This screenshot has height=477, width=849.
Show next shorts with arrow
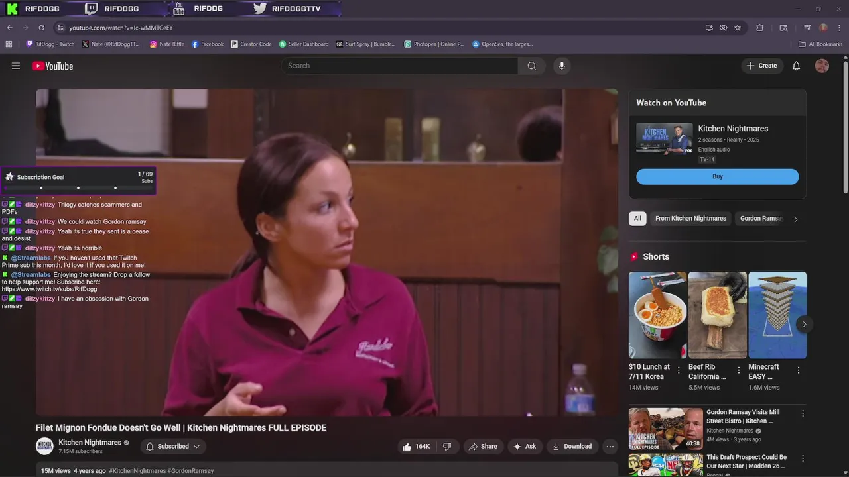pyautogui.click(x=804, y=324)
